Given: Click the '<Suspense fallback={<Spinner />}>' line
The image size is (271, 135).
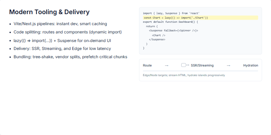Looking at the screenshot, I should coord(174,31).
